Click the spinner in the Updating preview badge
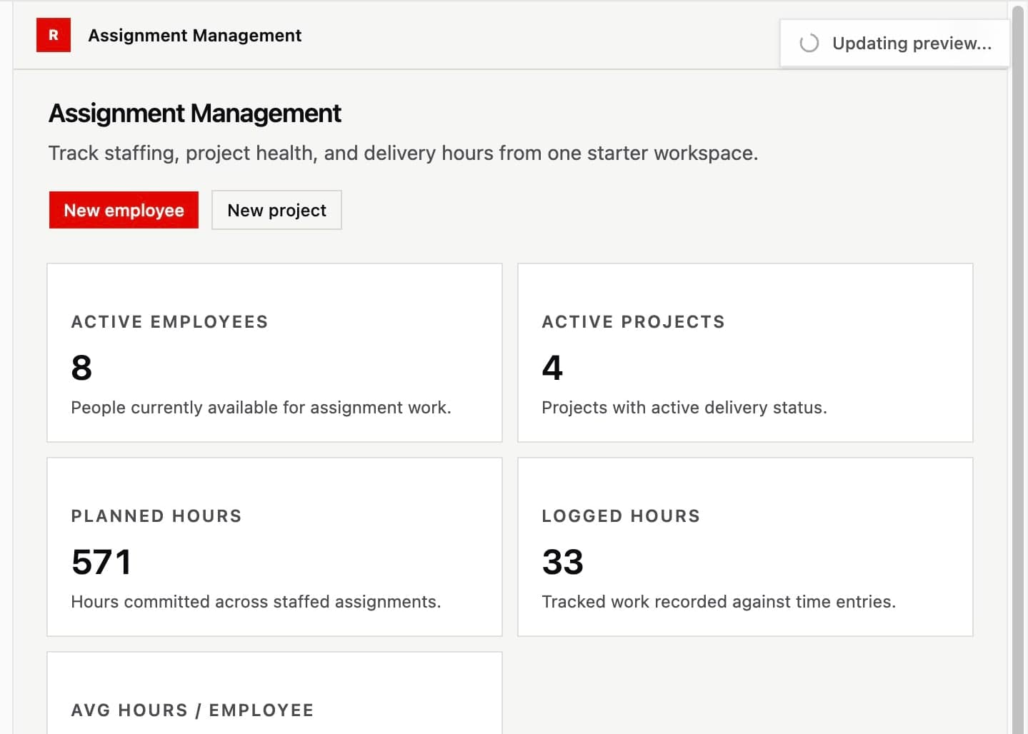The image size is (1028, 734). point(809,44)
